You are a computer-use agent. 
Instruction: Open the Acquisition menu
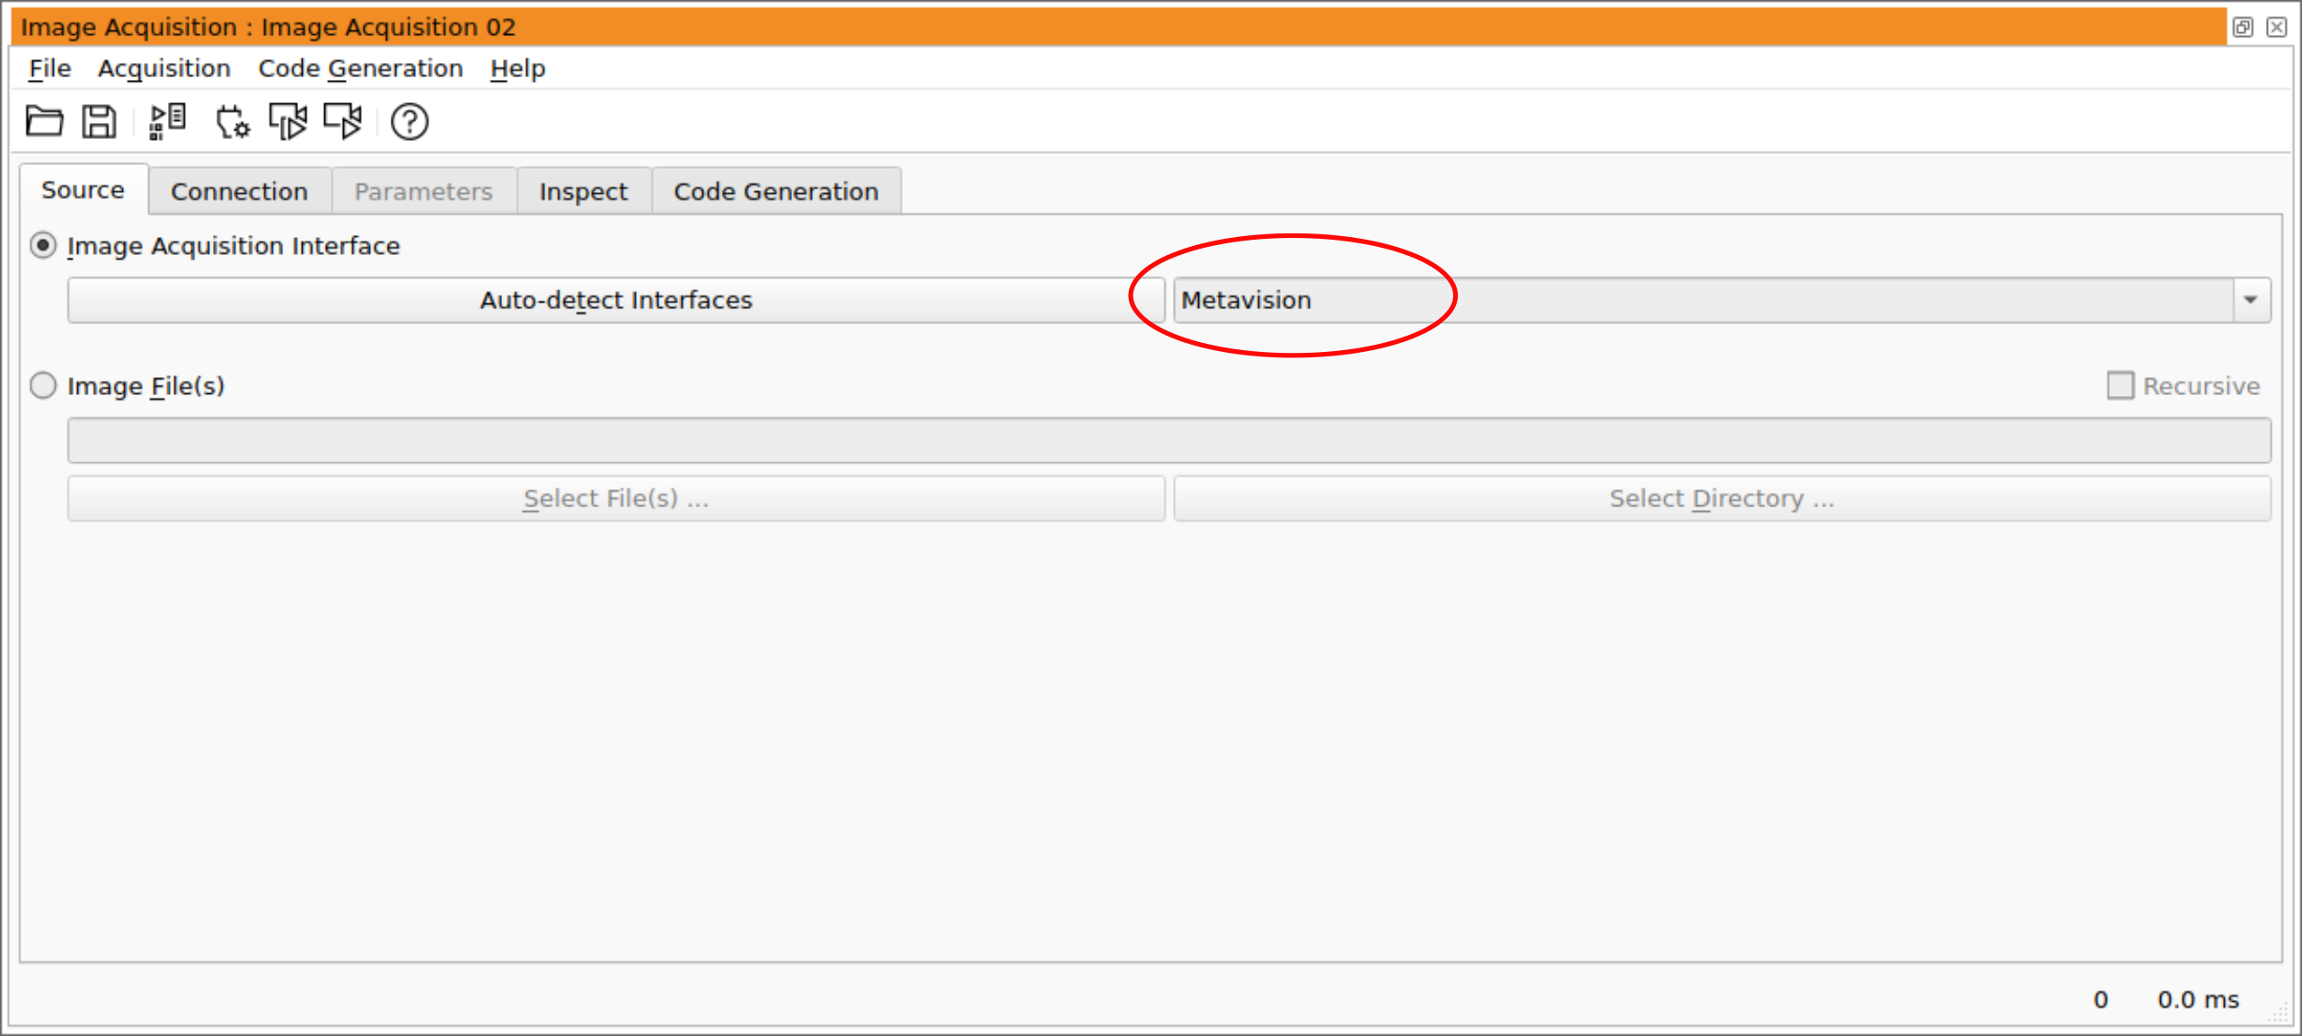point(164,68)
